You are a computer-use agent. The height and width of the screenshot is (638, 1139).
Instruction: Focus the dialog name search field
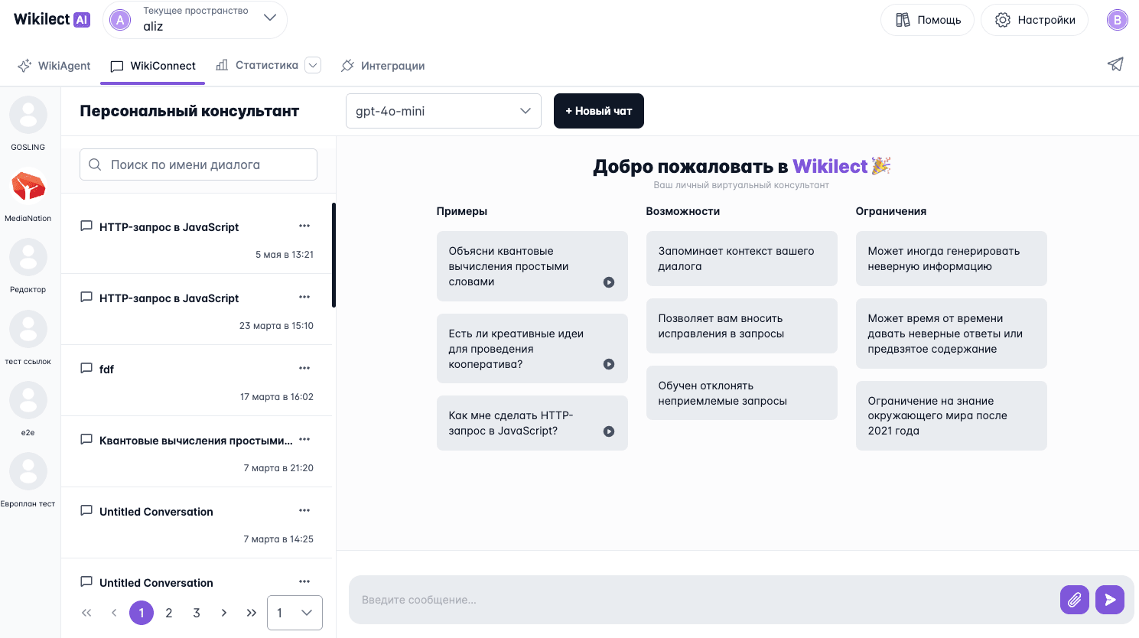click(198, 164)
